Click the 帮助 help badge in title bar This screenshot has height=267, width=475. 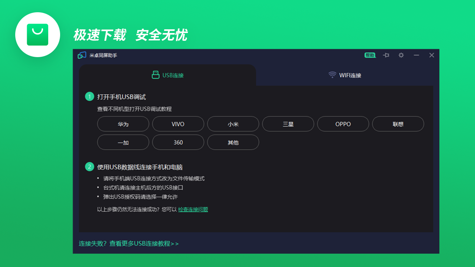coord(370,55)
